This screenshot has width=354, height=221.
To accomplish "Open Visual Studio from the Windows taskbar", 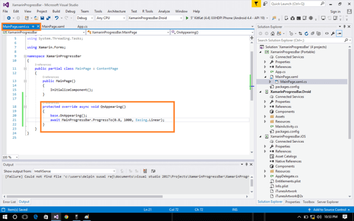I will (56, 217).
